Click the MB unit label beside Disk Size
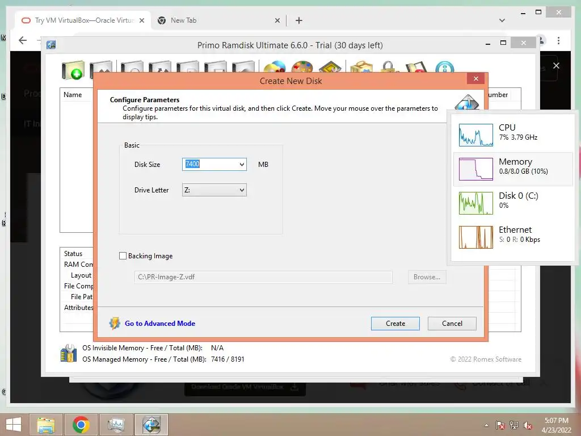 (x=263, y=164)
